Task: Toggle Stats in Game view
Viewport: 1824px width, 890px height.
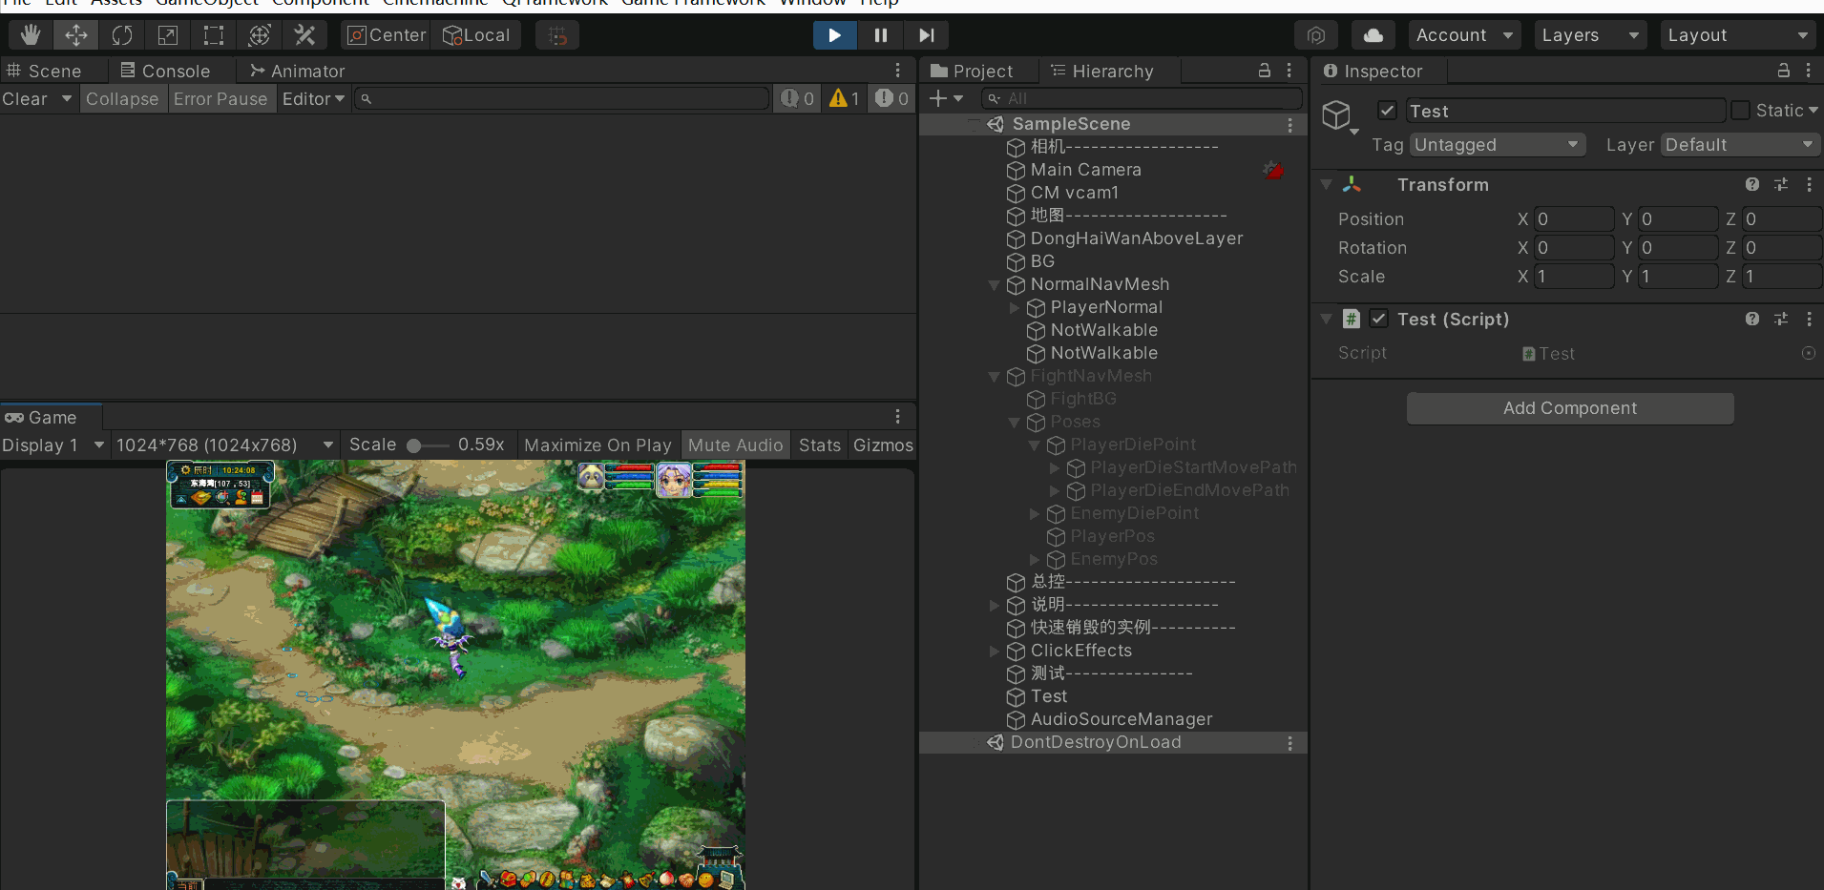Action: [820, 445]
